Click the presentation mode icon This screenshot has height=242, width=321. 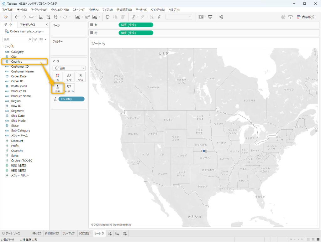point(210,17)
